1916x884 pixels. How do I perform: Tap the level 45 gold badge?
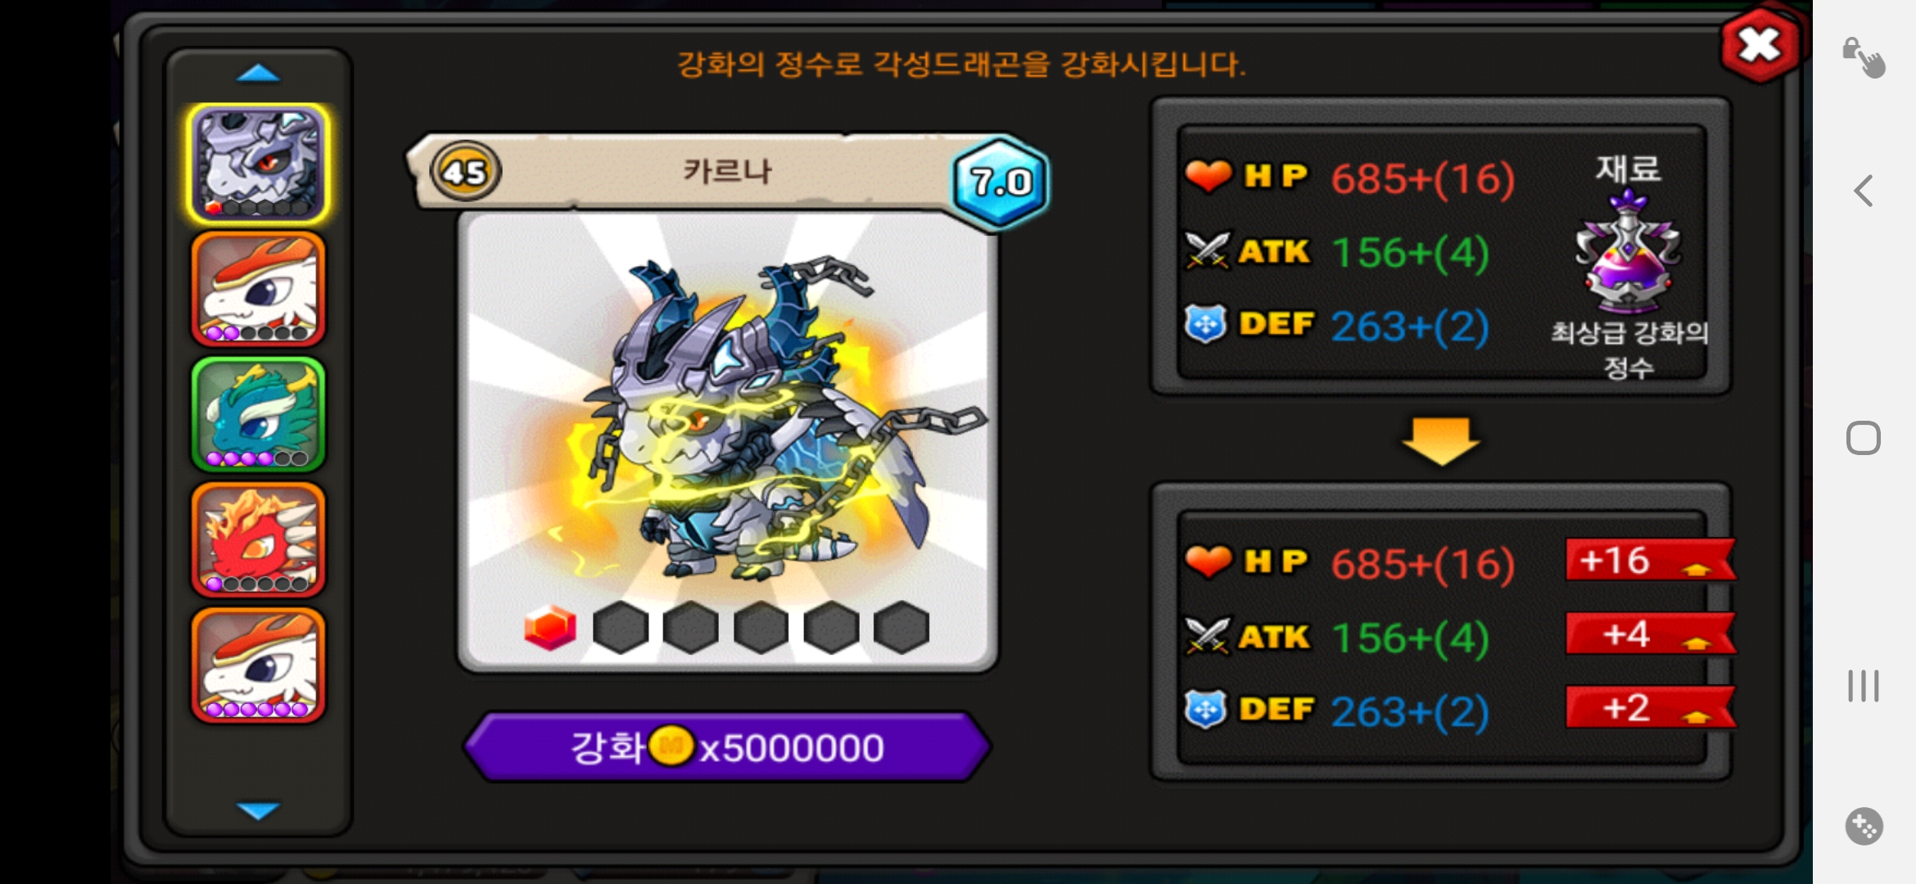tap(465, 172)
